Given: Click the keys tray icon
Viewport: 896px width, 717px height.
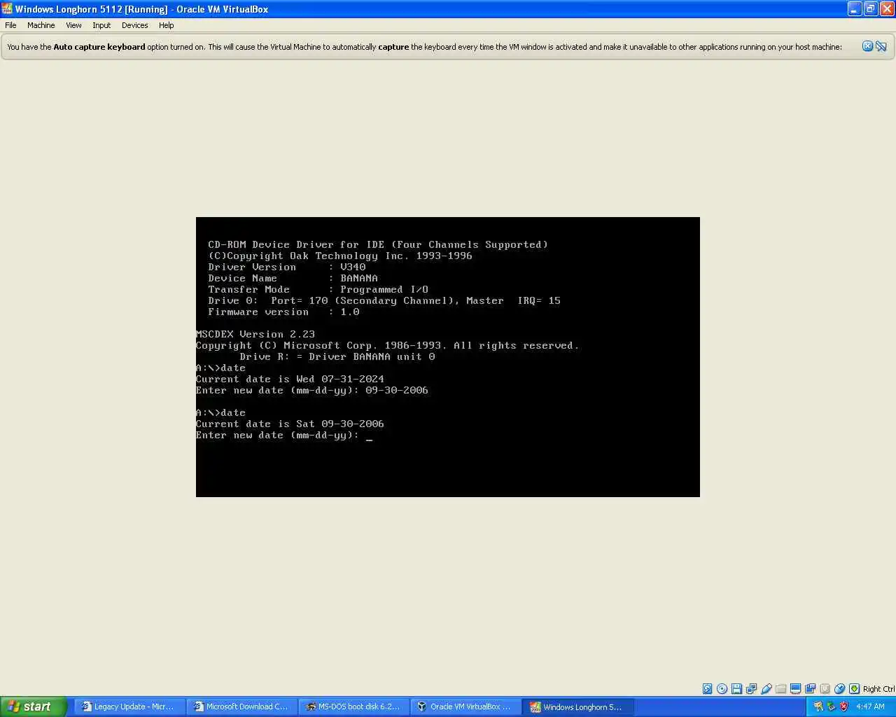Looking at the screenshot, I should [818, 706].
